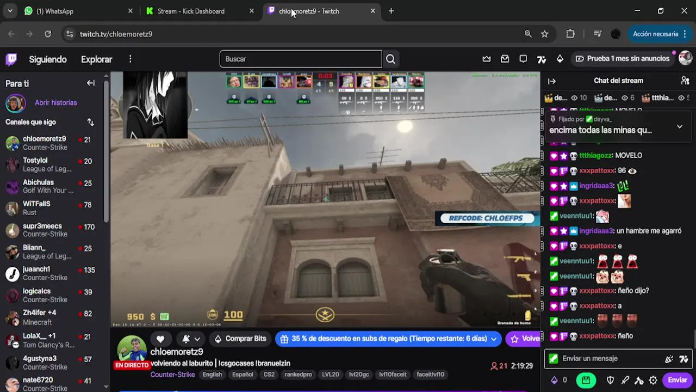The width and height of the screenshot is (696, 392).
Task: Go to Siguiendo page
Action: [48, 59]
